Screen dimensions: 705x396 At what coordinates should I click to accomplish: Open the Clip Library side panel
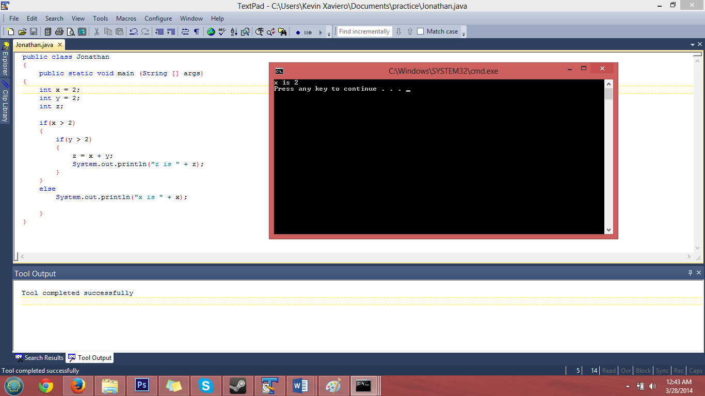[5, 102]
